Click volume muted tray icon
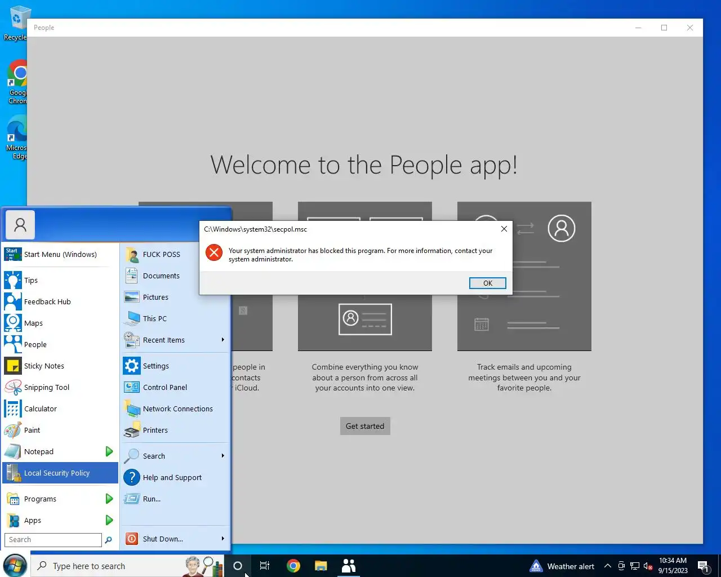Screen dimensions: 721x577 [648, 566]
